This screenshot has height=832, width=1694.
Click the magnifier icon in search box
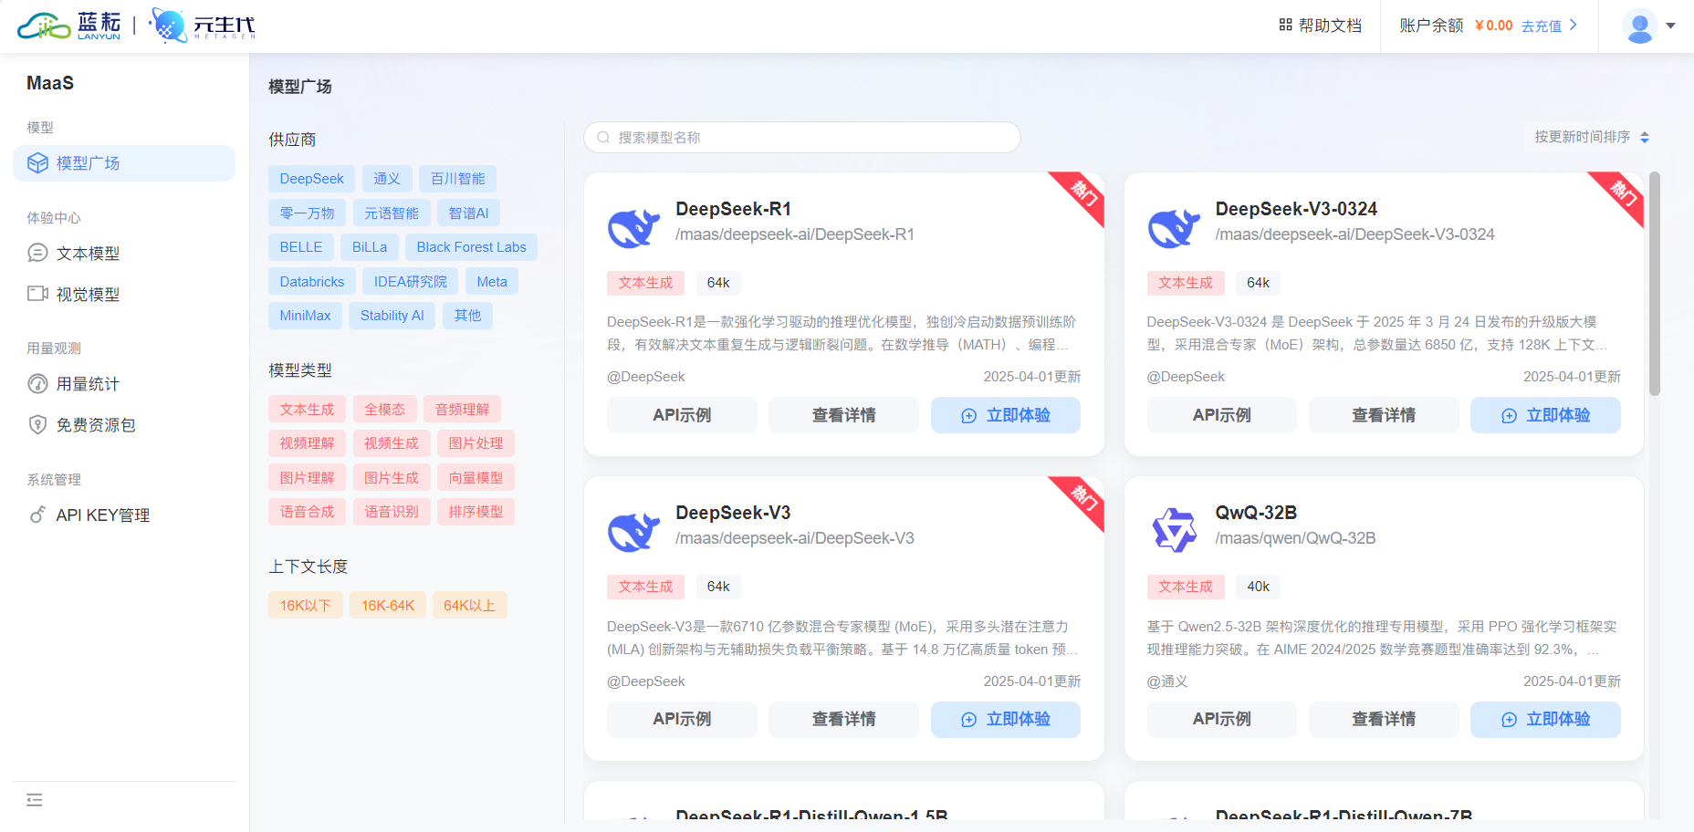(x=603, y=138)
